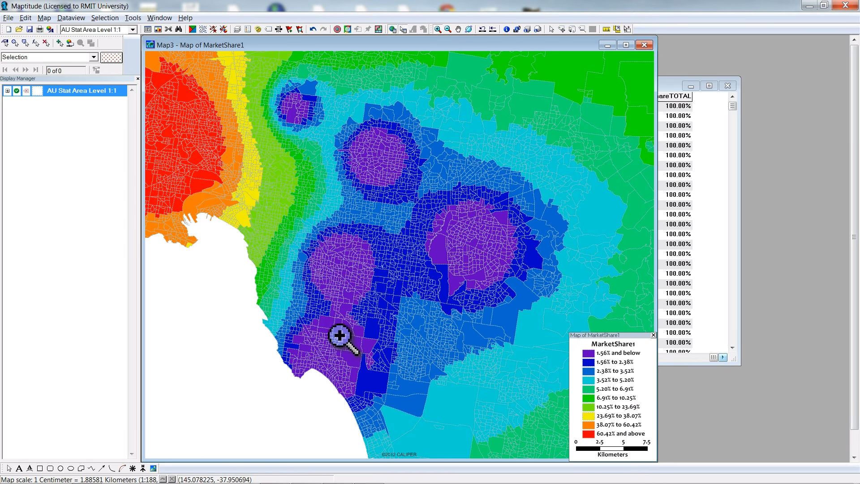Open the Find tool (binoculars icon)
Viewport: 860px width, 484px height.
pyautogui.click(x=179, y=29)
